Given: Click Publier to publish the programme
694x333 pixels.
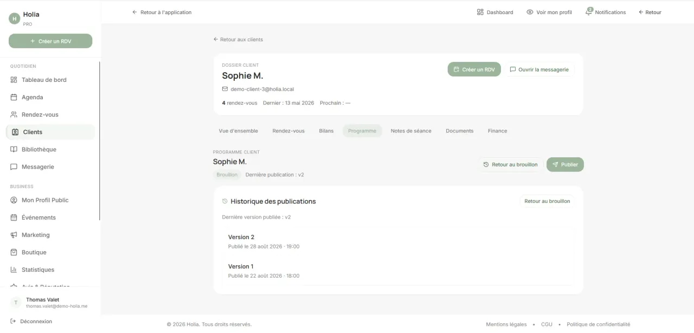Looking at the screenshot, I should pyautogui.click(x=565, y=164).
